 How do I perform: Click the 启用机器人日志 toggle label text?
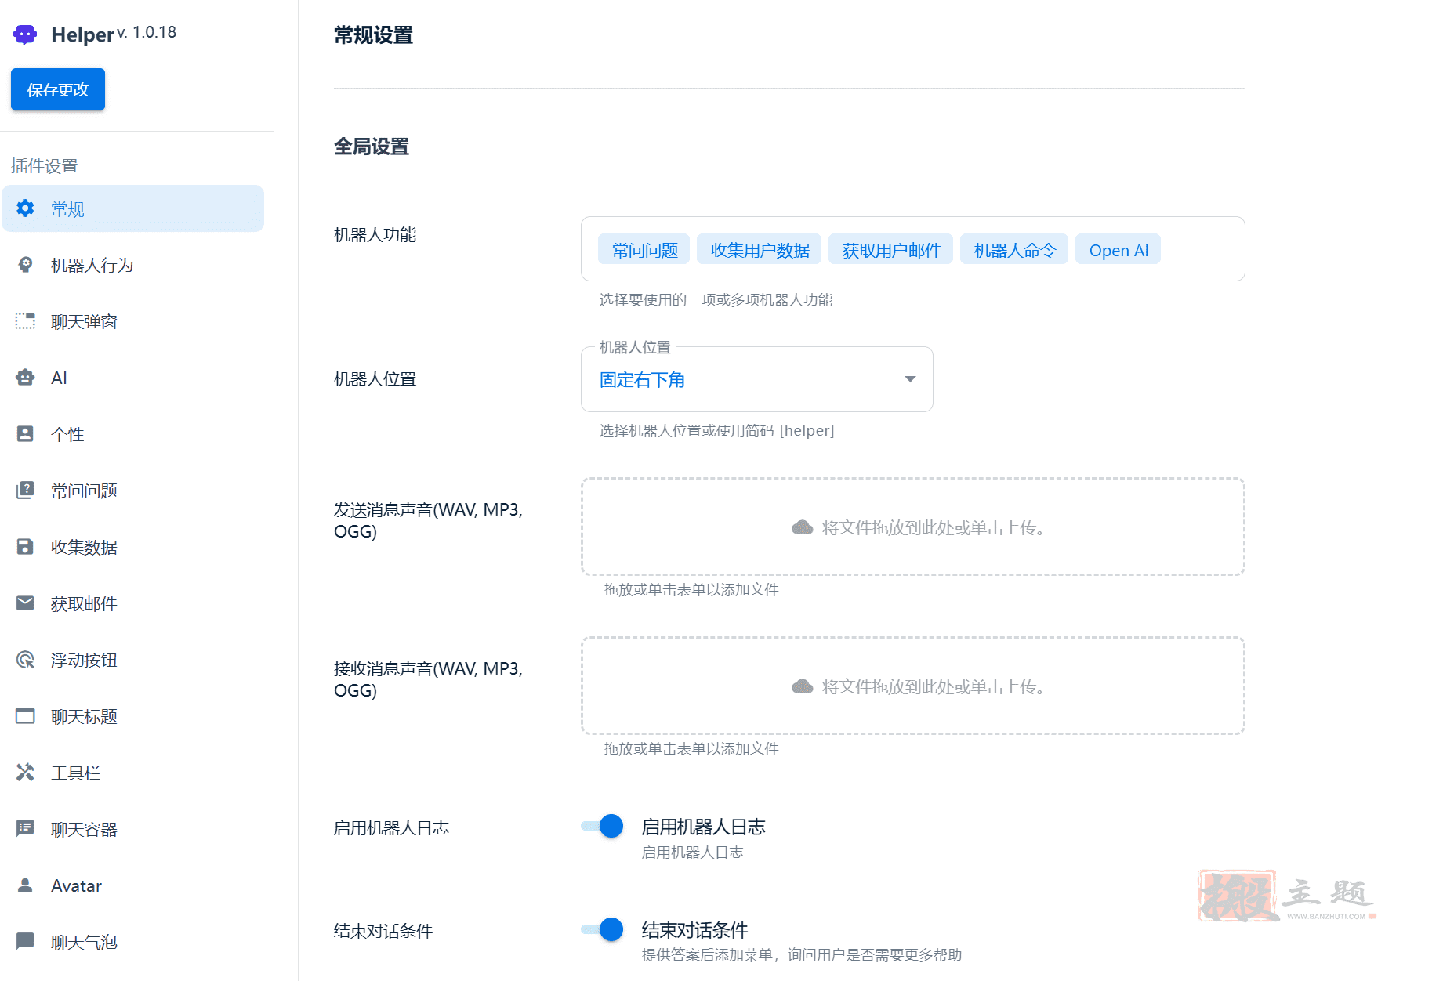(703, 827)
